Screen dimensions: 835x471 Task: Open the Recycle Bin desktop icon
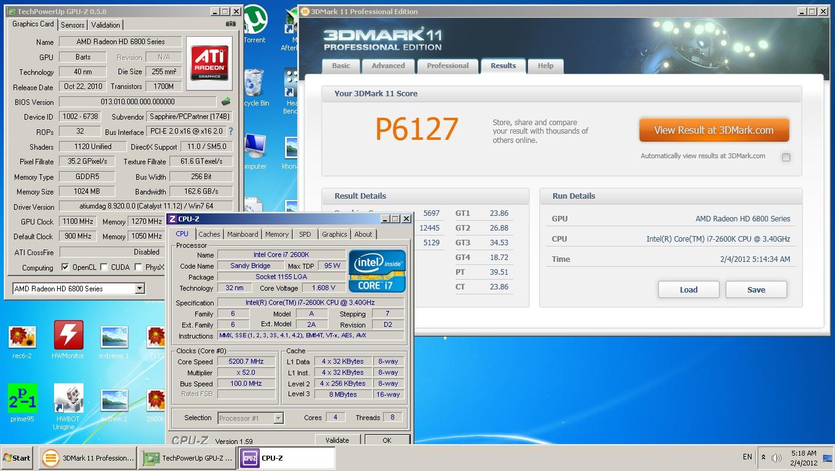click(255, 88)
